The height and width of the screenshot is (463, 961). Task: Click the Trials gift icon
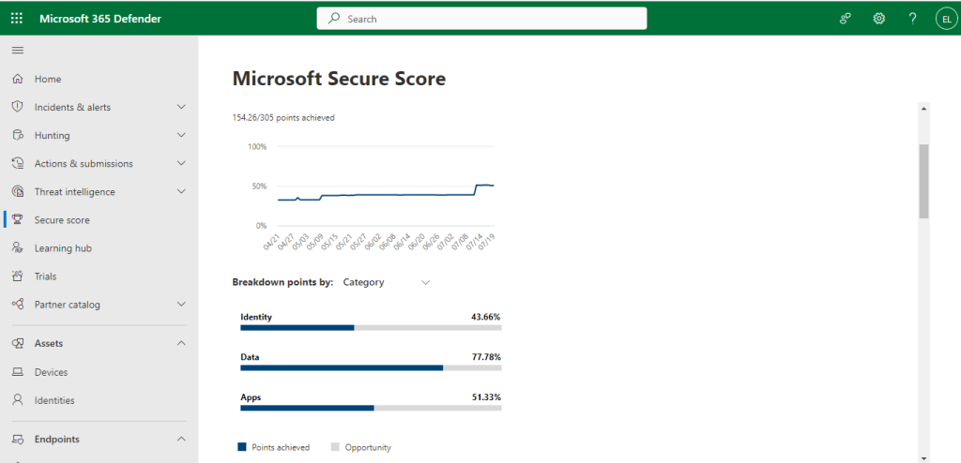(x=18, y=276)
